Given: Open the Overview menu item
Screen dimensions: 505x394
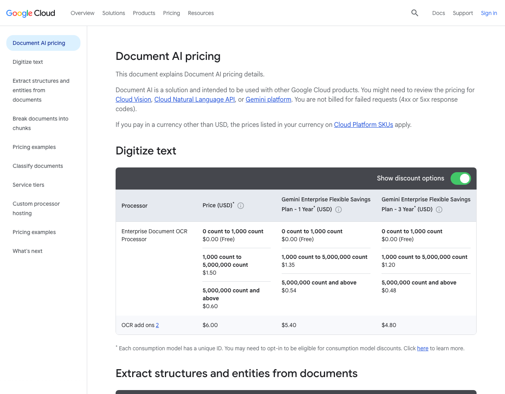Looking at the screenshot, I should (82, 13).
